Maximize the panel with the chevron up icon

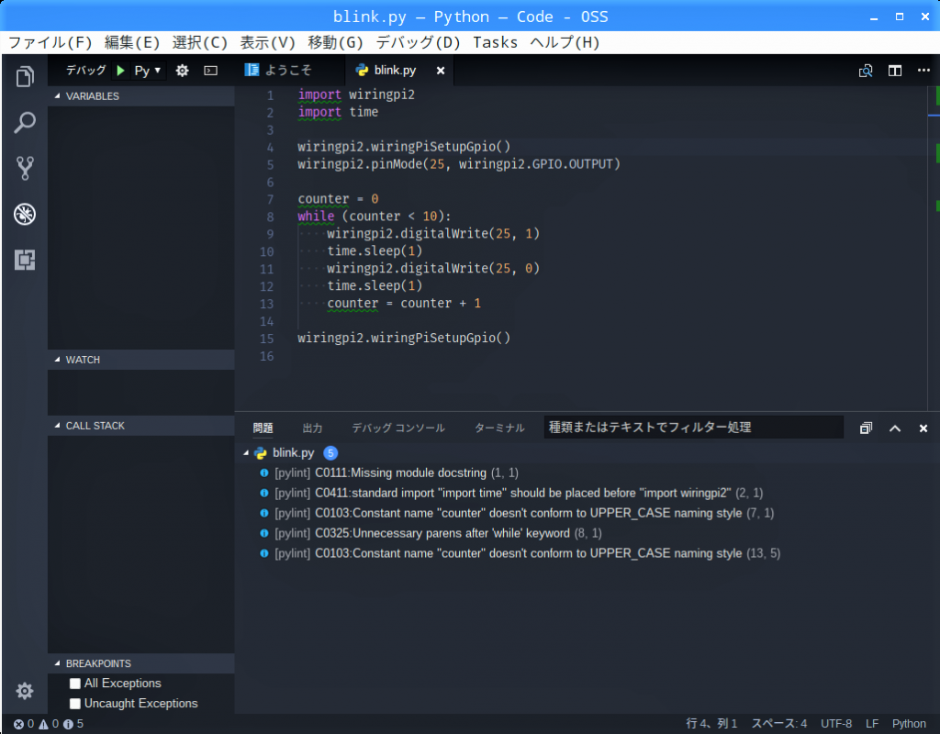coord(895,428)
